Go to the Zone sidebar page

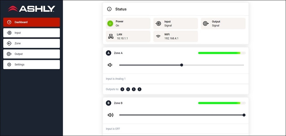31,43
